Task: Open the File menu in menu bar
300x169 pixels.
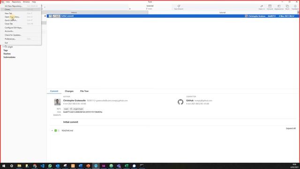Action: 2,2
